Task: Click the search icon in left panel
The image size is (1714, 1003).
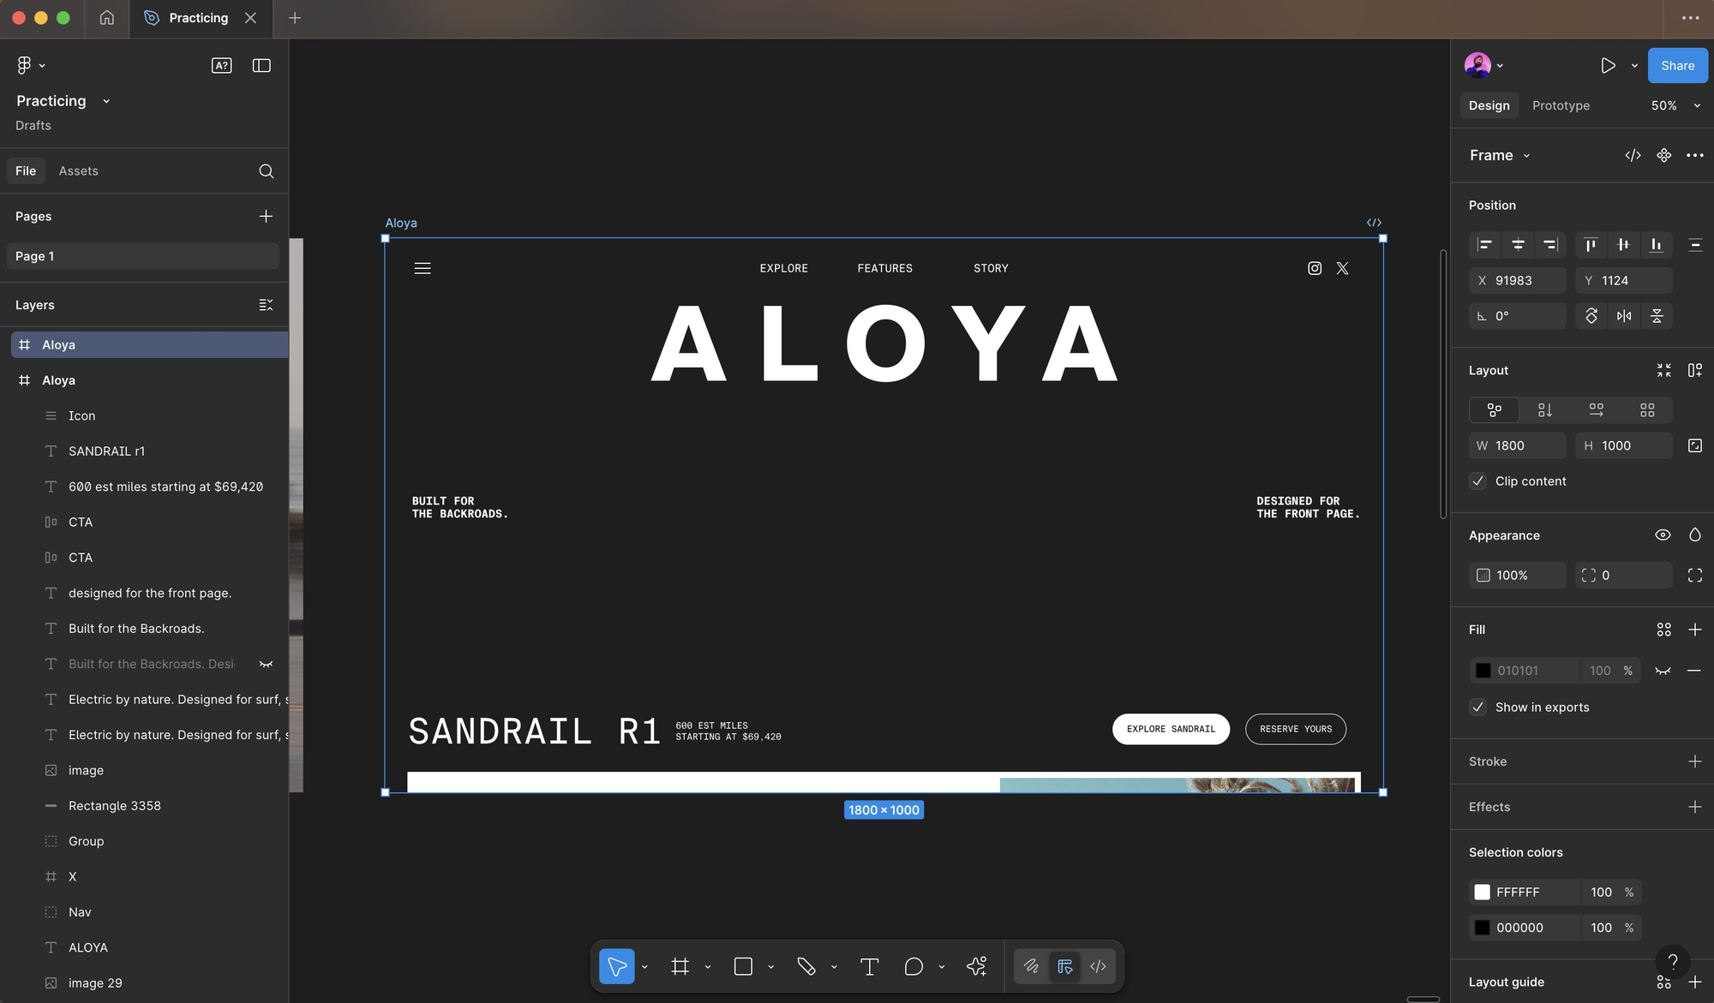Action: [266, 171]
